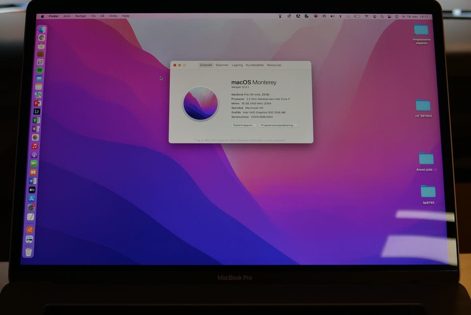The image size is (471, 315).
Task: Switch to the Ressurser tab
Action: point(274,65)
